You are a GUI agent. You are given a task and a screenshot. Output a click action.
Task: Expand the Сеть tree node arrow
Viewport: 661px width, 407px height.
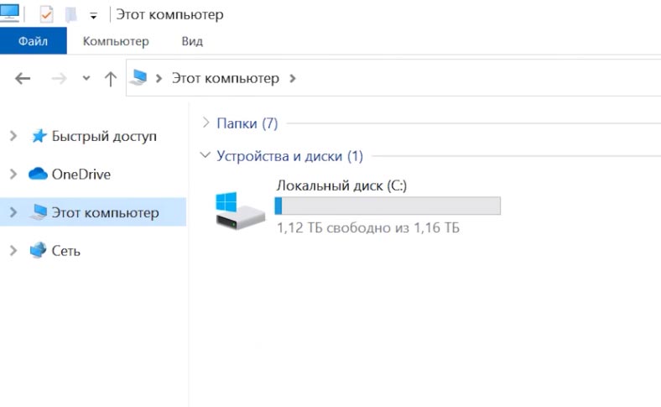tap(13, 251)
